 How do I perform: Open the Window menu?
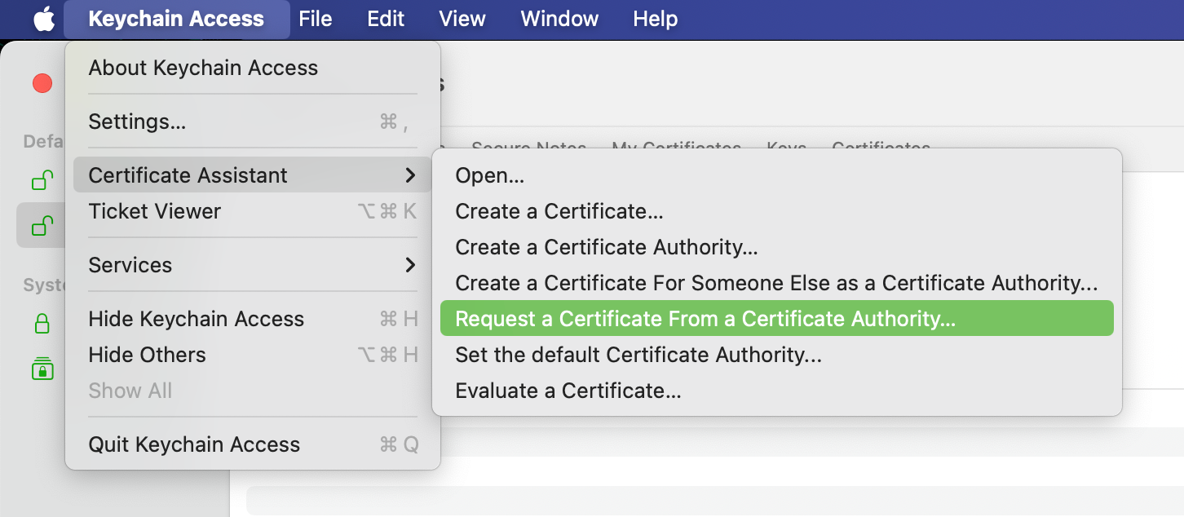(559, 19)
